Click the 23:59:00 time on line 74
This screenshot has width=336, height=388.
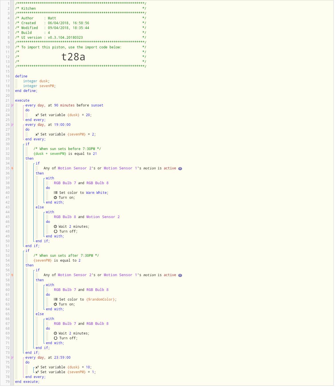(x=62, y=358)
